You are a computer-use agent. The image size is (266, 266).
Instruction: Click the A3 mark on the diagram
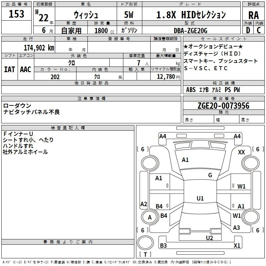[236, 227]
